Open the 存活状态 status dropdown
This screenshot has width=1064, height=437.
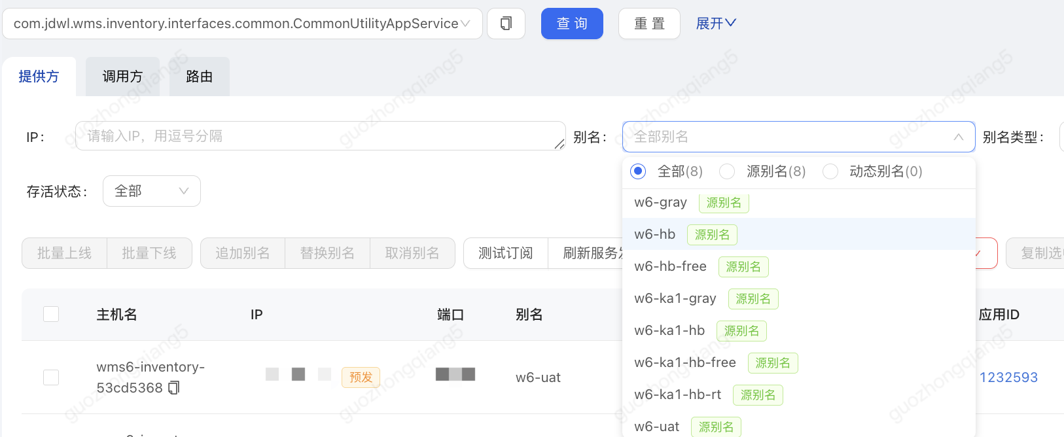click(x=151, y=191)
